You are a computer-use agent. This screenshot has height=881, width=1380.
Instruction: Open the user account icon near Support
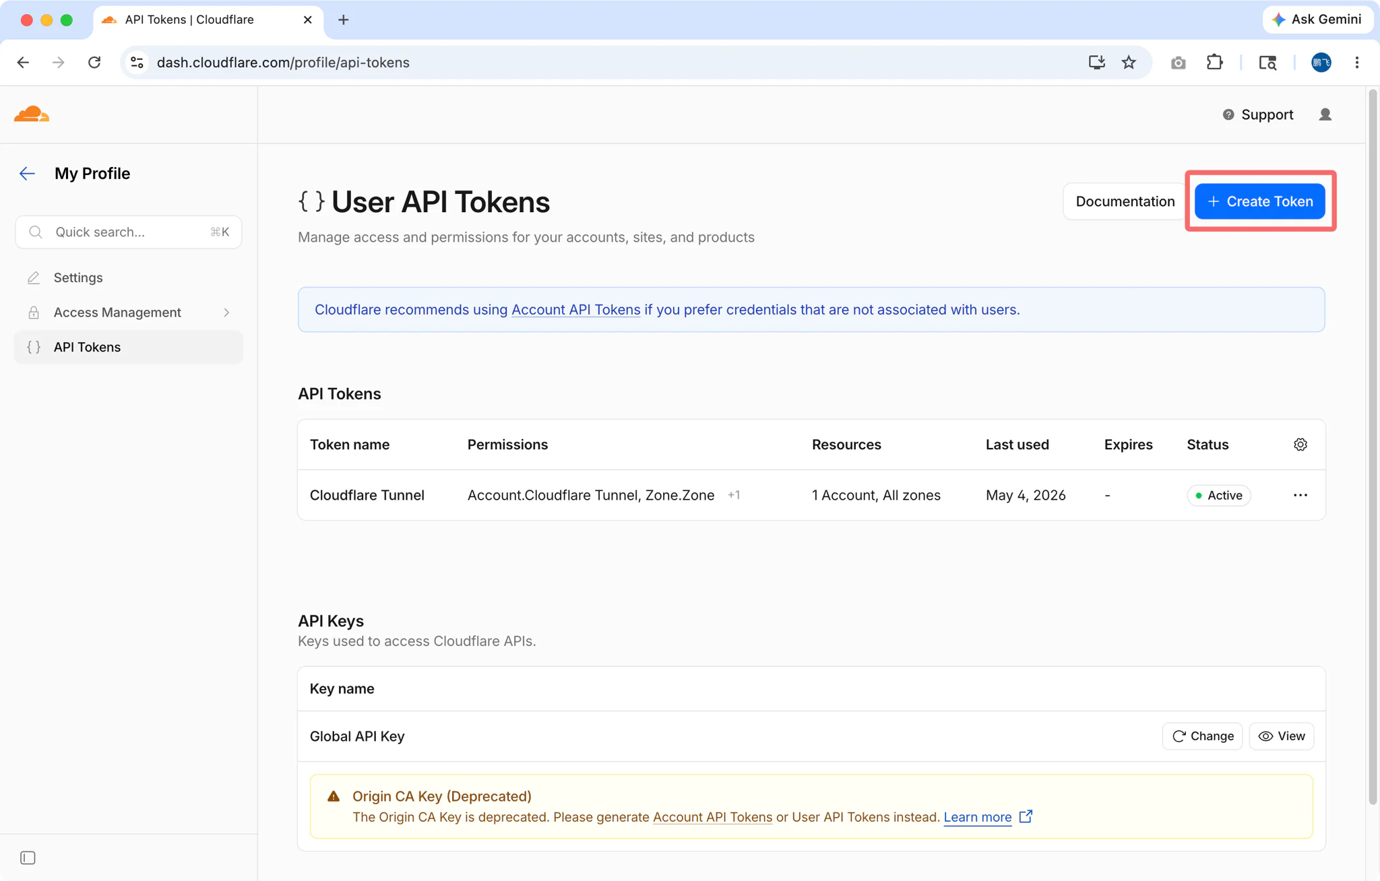coord(1325,115)
